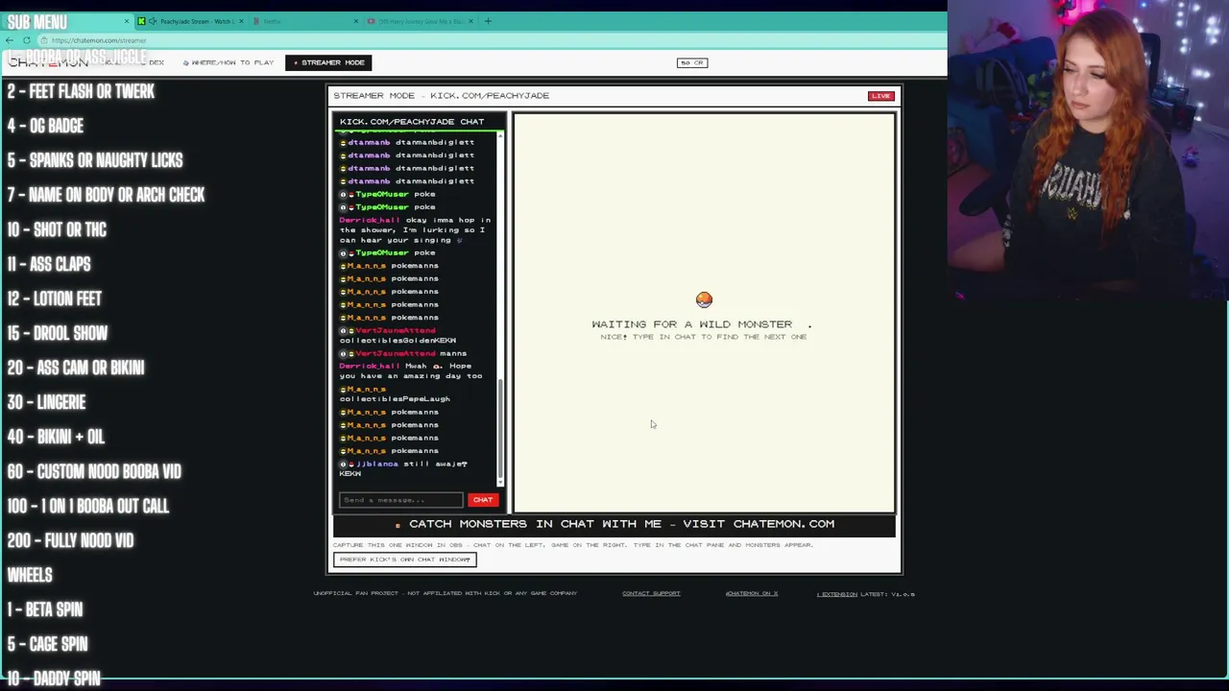This screenshot has height=691, width=1229.
Task: Click the VertJauneAttend name above collectiblesGoldenKEKW
Action: pos(396,330)
